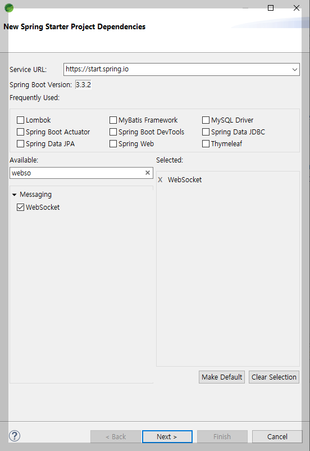Screen dimensions: 310x451
Task: Click the Cancel button
Action: pos(277,436)
